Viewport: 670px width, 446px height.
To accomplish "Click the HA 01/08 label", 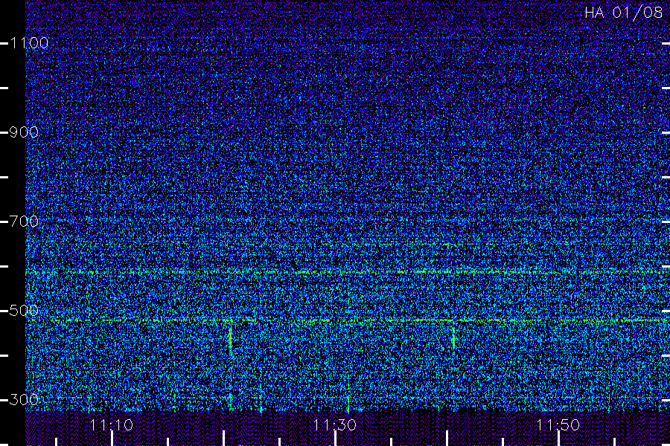I will click(x=623, y=13).
